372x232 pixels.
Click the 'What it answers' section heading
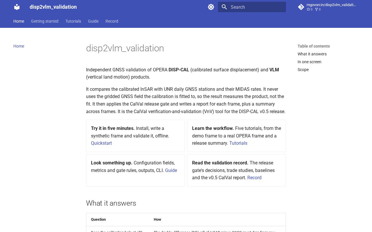111,203
